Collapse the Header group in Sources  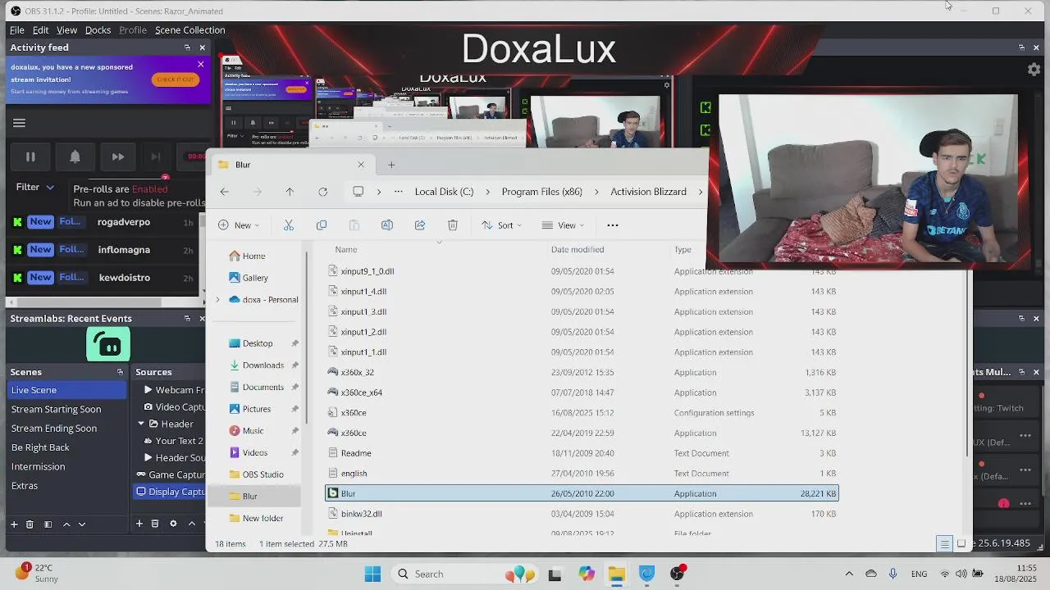tap(141, 424)
